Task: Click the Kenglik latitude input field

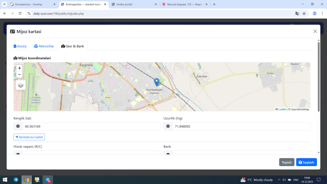Action: pos(91,126)
